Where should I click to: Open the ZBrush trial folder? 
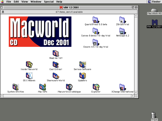(123, 20)
